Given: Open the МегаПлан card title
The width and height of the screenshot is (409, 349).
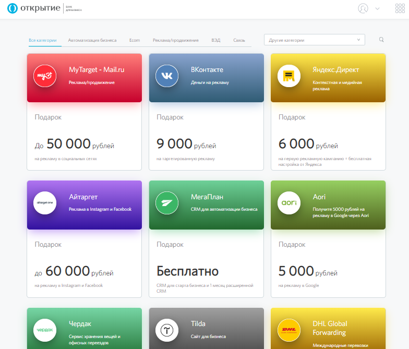Looking at the screenshot, I should coord(207,197).
